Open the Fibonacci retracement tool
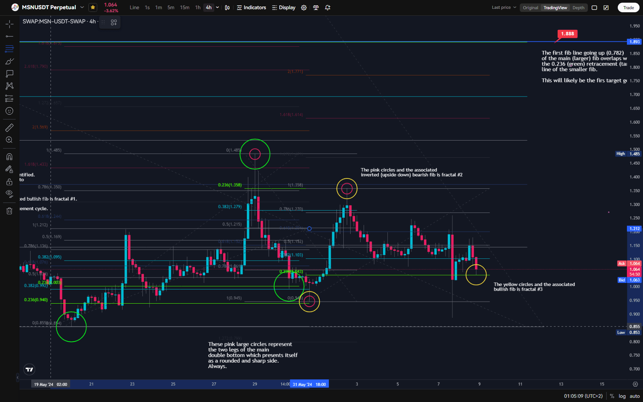Image resolution: width=643 pixels, height=402 pixels. point(10,49)
